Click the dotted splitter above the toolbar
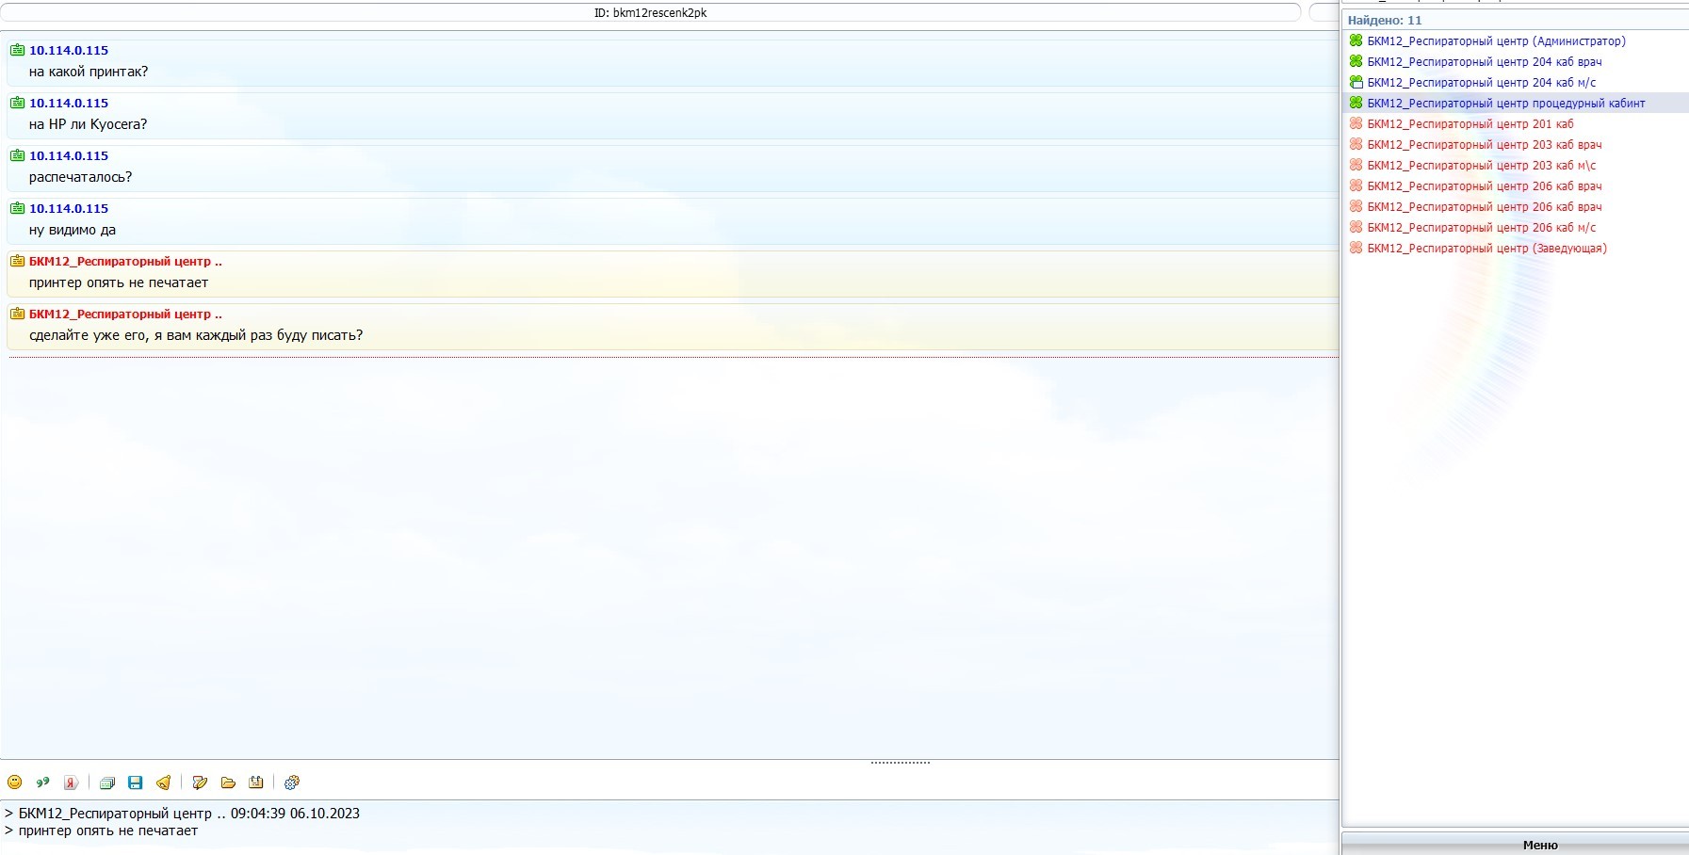The height and width of the screenshot is (855, 1689). click(900, 763)
